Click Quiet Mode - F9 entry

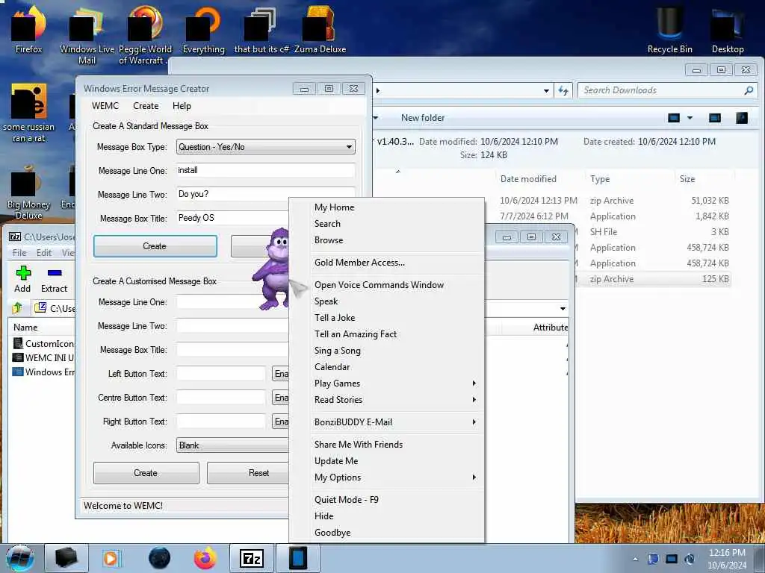pyautogui.click(x=388, y=499)
